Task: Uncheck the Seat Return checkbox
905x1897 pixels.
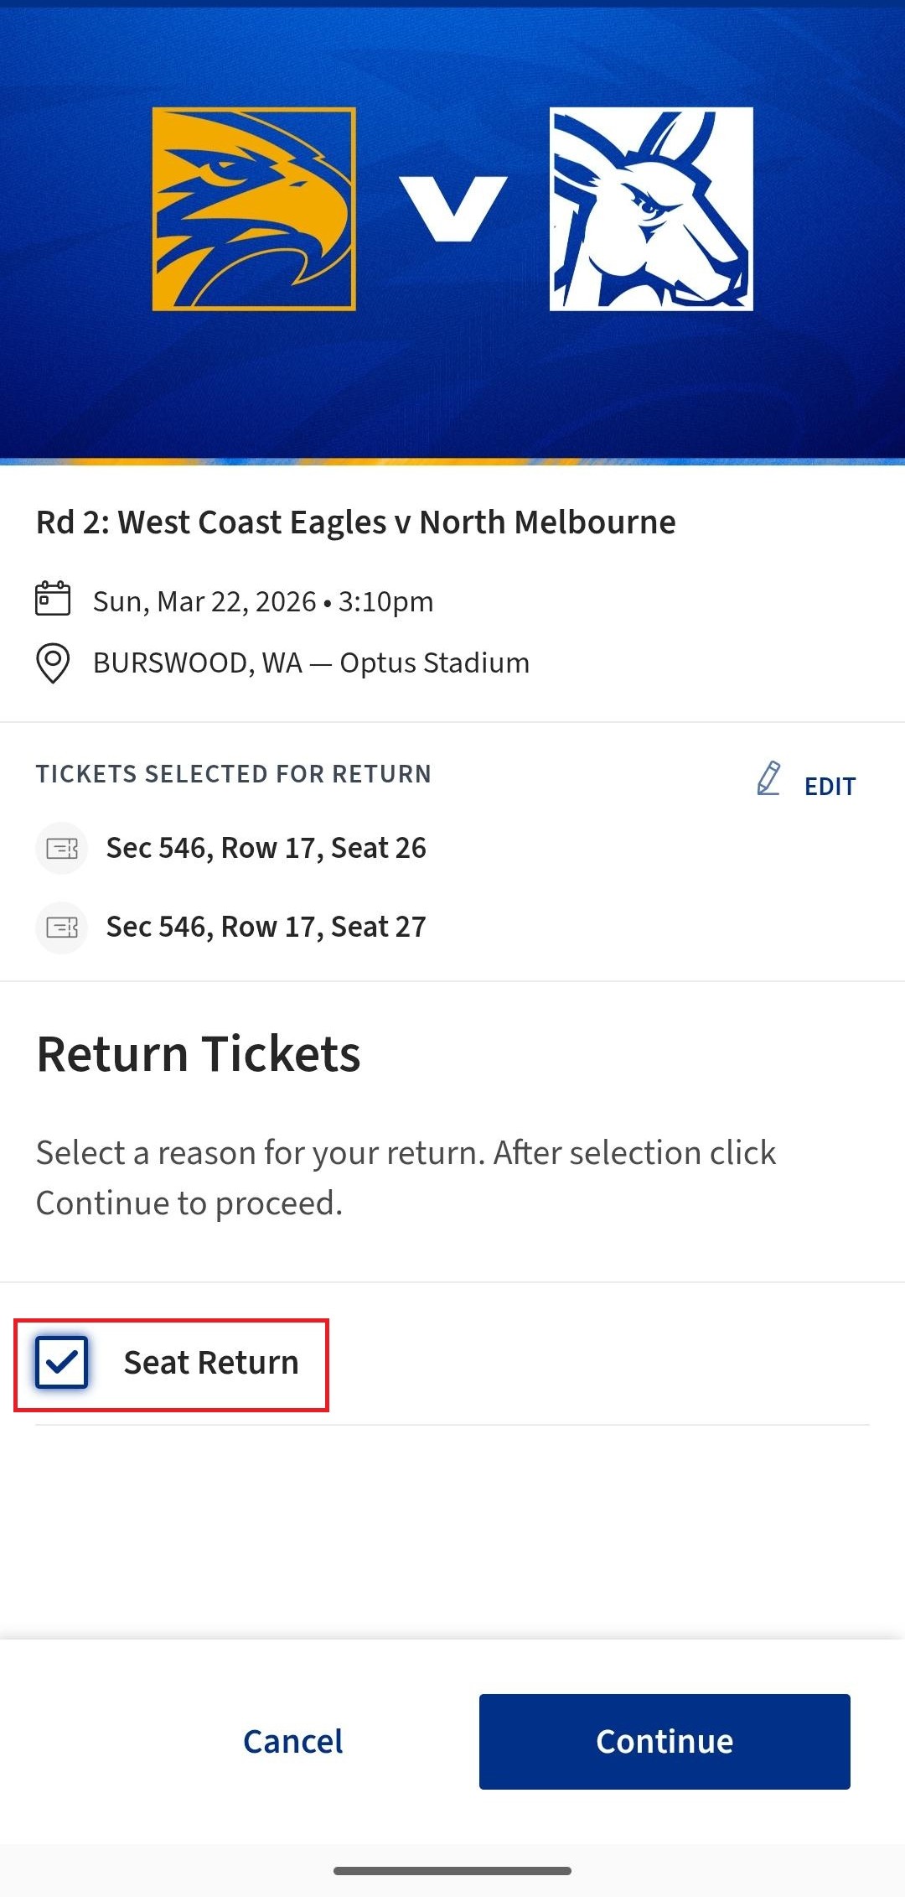Action: pos(62,1362)
